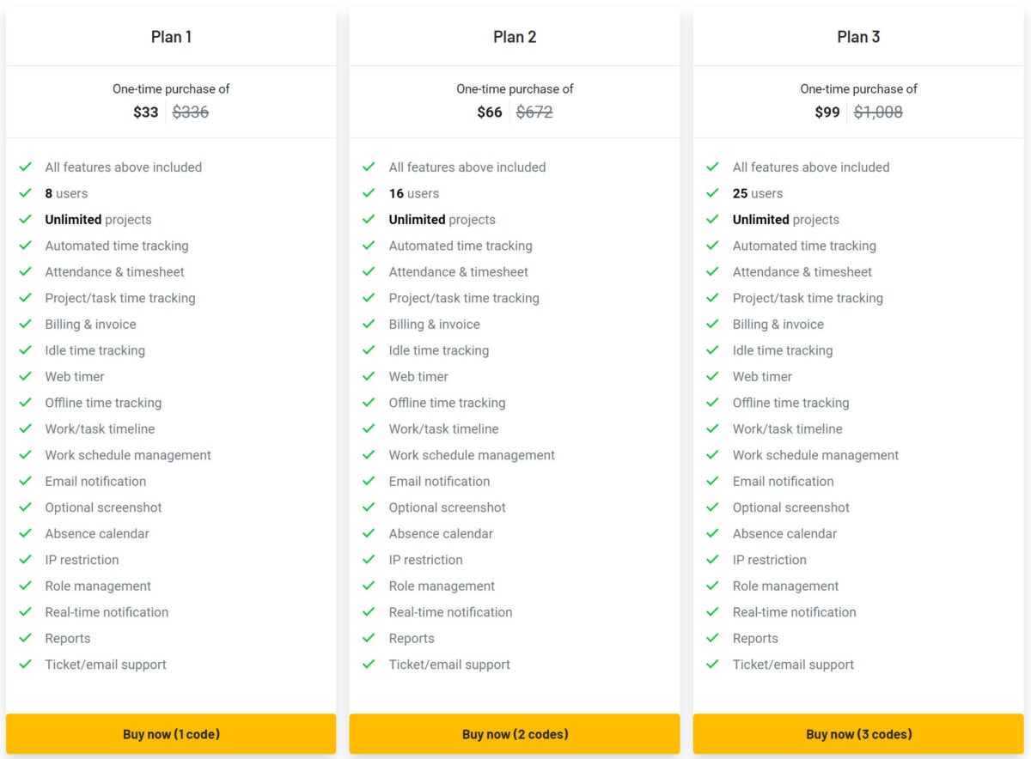
Task: Click Optional screenshot feature in Plan 1
Action: (x=103, y=507)
